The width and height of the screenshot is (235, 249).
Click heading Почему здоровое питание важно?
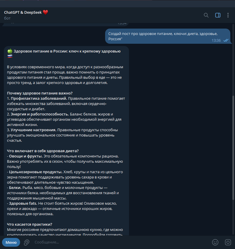[40, 93]
